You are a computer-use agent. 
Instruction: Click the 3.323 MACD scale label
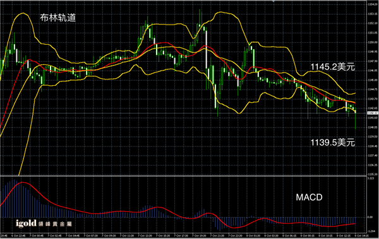[x=370, y=178]
